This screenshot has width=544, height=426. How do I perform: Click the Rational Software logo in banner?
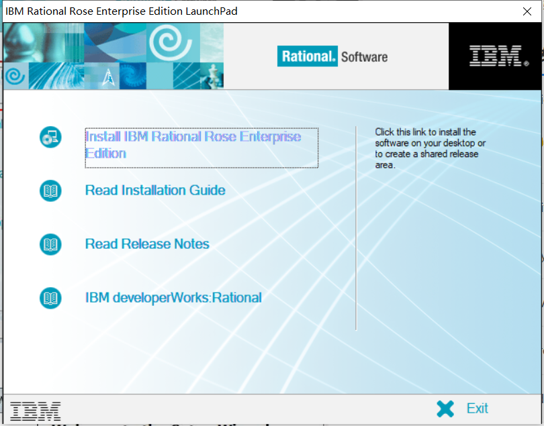(332, 56)
